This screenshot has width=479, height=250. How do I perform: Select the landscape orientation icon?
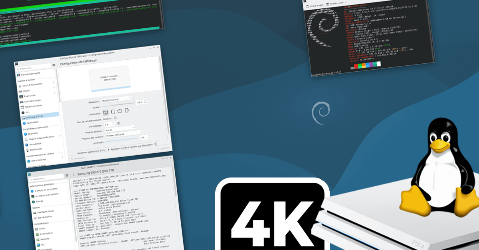[x=106, y=112]
